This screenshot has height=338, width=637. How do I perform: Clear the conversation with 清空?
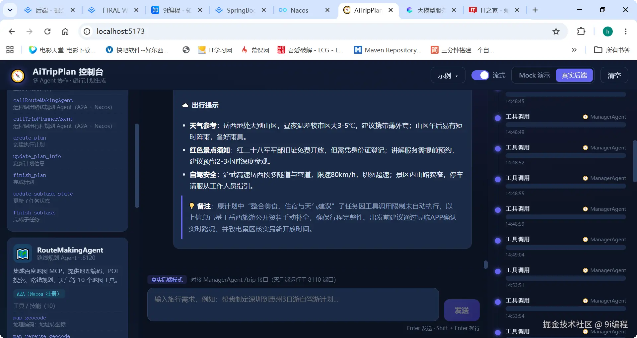click(614, 76)
